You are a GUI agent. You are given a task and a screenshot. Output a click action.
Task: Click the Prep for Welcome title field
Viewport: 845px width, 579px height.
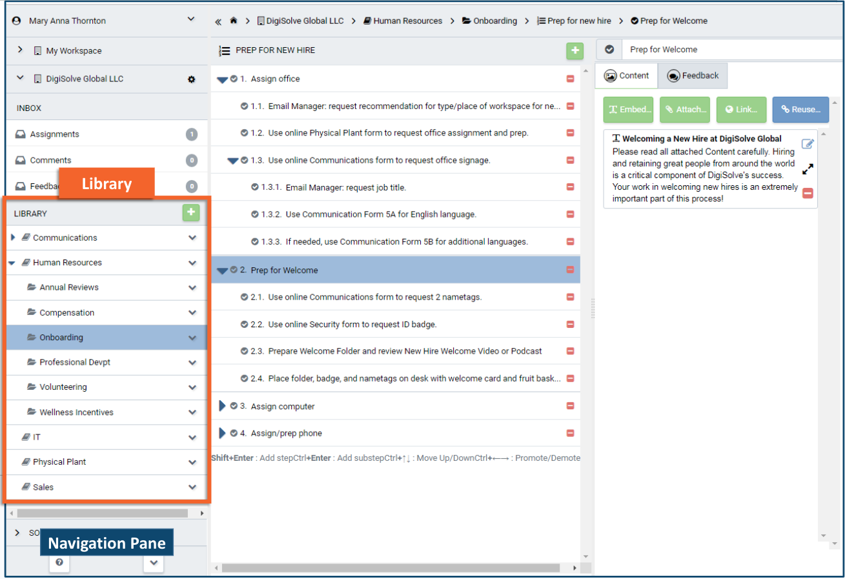732,50
